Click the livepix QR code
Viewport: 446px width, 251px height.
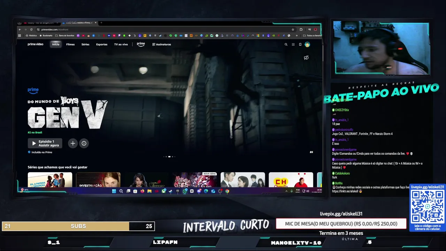click(x=427, y=206)
